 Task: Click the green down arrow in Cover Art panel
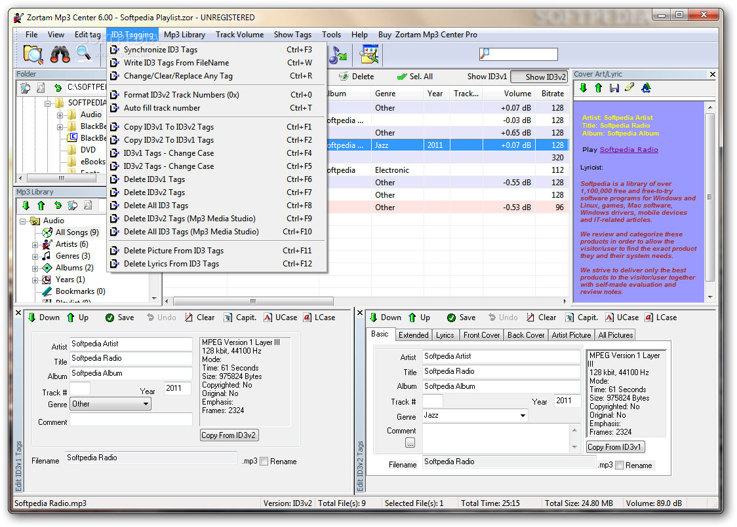pyautogui.click(x=584, y=88)
